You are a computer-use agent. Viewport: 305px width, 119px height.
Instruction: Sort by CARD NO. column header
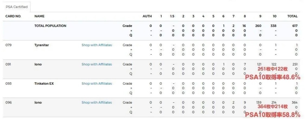point(13,16)
